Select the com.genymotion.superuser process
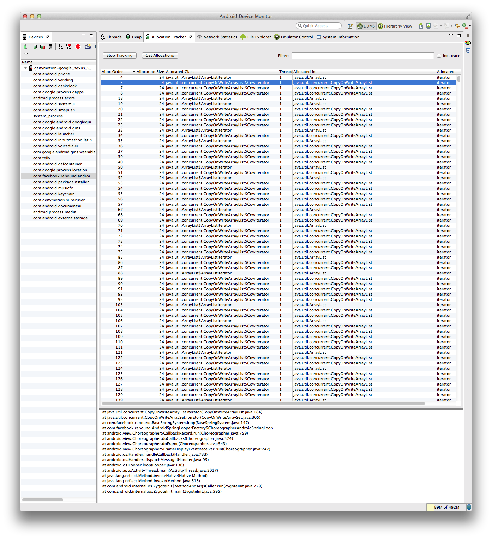Image resolution: width=492 pixels, height=539 pixels. click(59, 200)
